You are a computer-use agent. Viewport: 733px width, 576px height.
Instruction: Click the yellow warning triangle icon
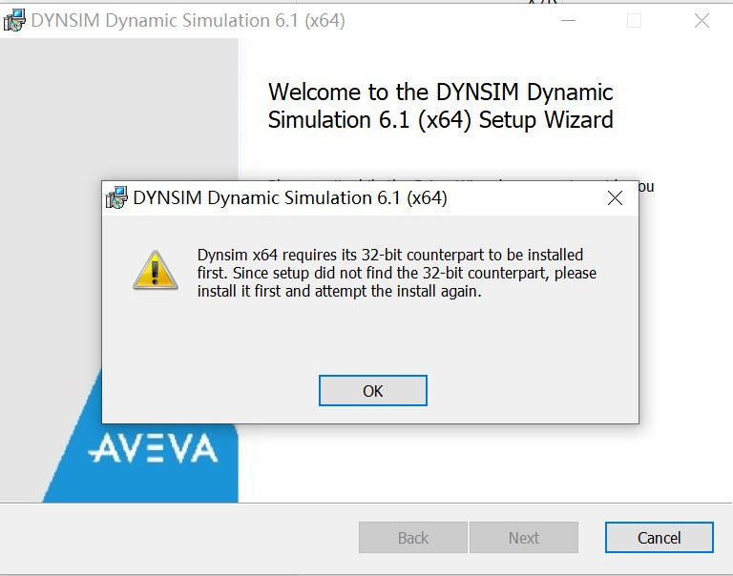click(x=155, y=270)
